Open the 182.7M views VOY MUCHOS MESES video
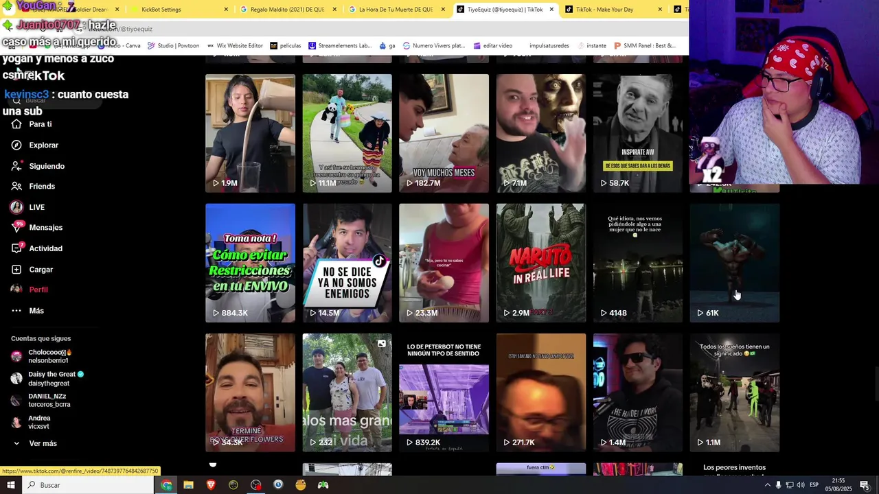This screenshot has height=494, width=879. 444,133
